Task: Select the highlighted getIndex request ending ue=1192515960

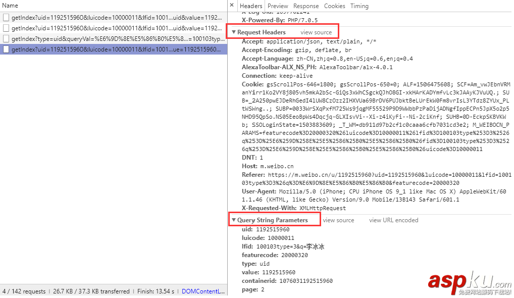Action: [x=114, y=49]
